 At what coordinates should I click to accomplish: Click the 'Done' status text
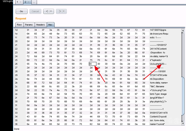[x=16, y=129]
